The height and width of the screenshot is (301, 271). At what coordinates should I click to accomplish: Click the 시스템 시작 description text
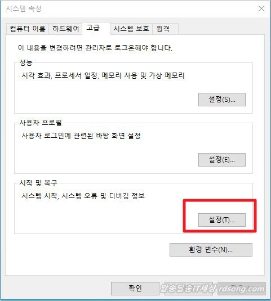click(83, 196)
